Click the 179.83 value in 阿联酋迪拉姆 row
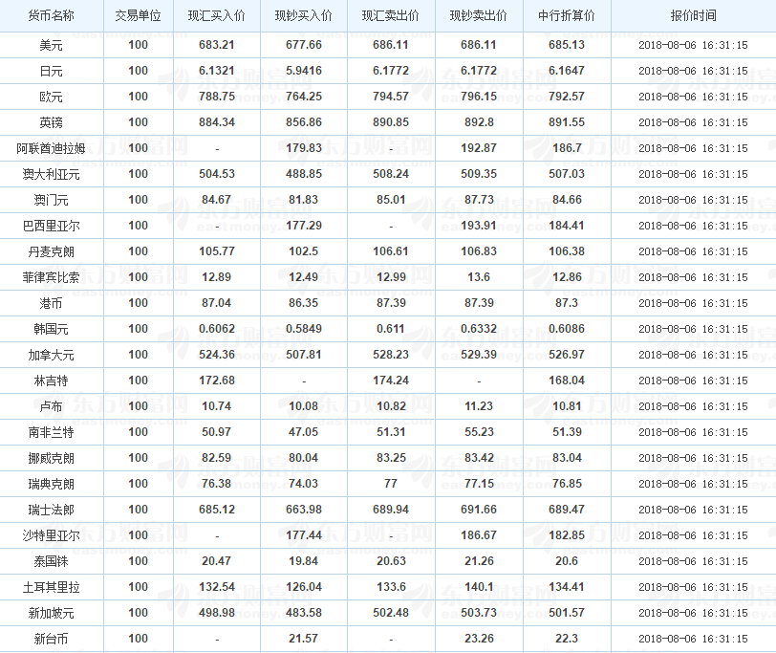 pyautogui.click(x=304, y=147)
